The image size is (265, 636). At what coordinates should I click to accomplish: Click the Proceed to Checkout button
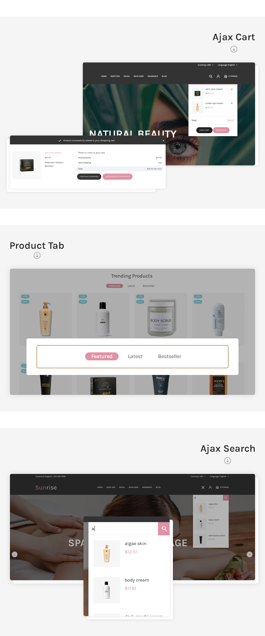[118, 177]
